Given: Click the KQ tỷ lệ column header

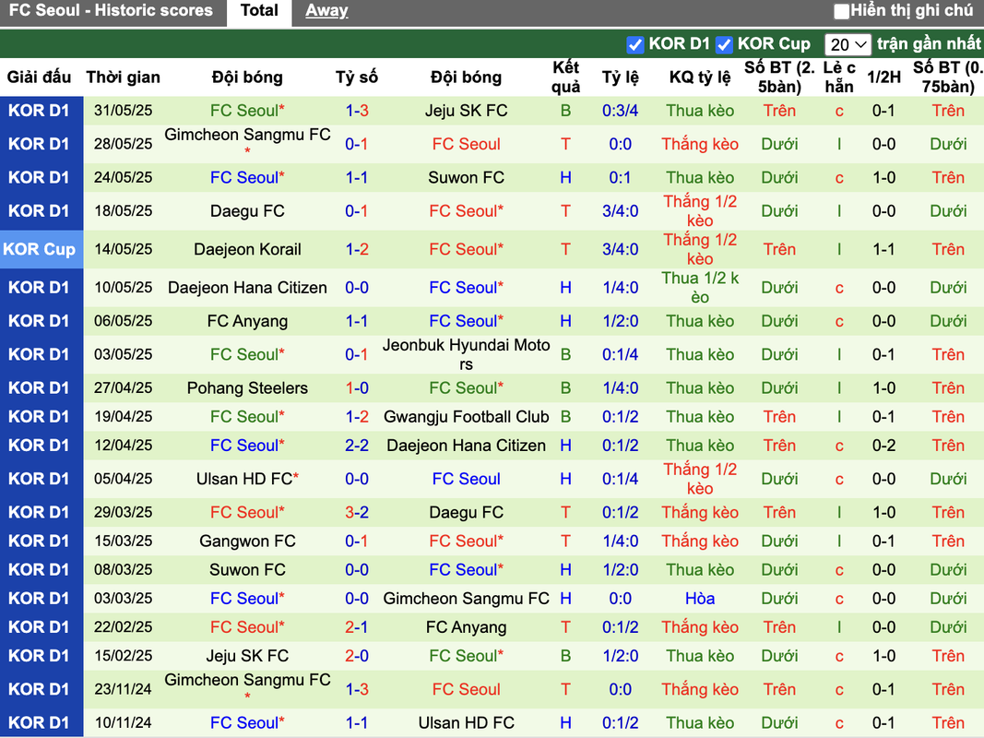Looking at the screenshot, I should [x=700, y=77].
